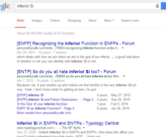The image size is (166, 137).
Task: Switch to the Images tab
Action: tap(37, 21)
